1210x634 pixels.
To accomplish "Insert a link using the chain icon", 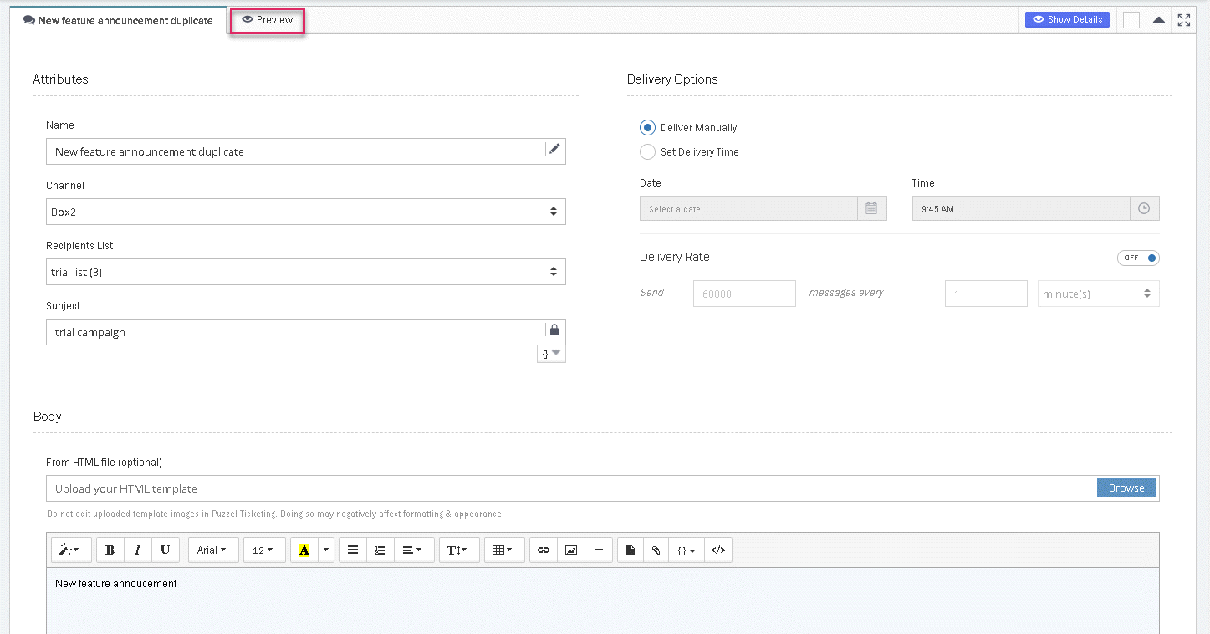I will tap(544, 550).
